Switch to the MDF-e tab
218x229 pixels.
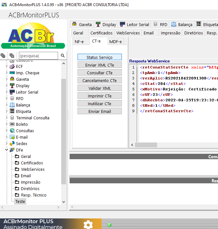(116, 41)
